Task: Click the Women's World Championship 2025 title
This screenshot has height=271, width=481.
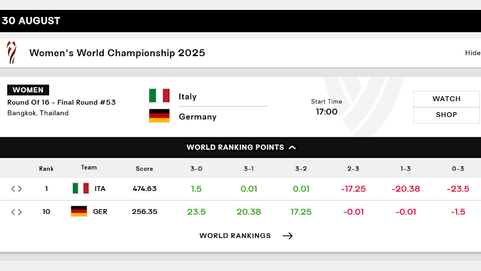Action: pyautogui.click(x=117, y=53)
